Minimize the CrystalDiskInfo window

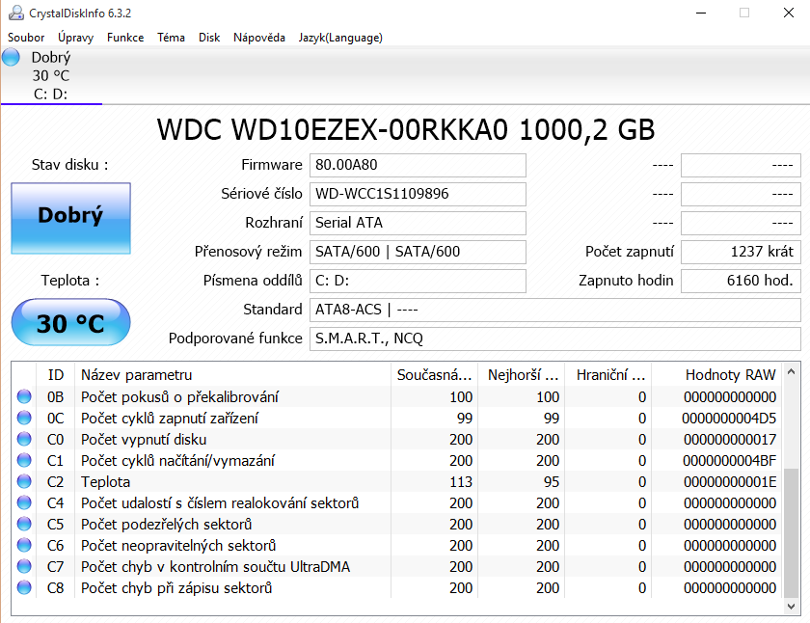pyautogui.click(x=701, y=13)
